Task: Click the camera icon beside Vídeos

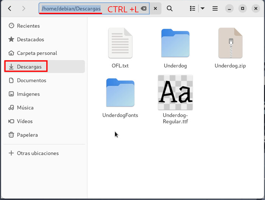Action: click(11, 121)
